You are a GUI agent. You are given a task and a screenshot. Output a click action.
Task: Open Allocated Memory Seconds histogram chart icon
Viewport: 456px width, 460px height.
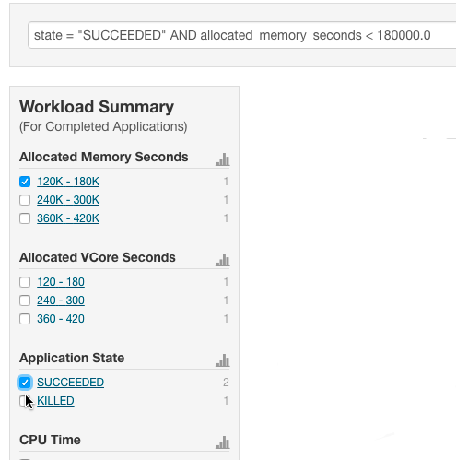pyautogui.click(x=223, y=159)
